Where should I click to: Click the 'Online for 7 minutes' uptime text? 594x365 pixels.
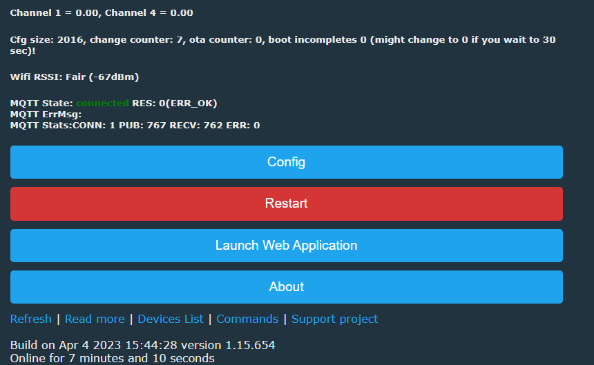112,358
